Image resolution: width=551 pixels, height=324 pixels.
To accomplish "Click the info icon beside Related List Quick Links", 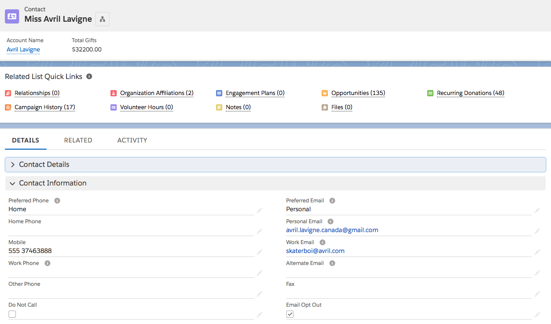I will pos(89,76).
